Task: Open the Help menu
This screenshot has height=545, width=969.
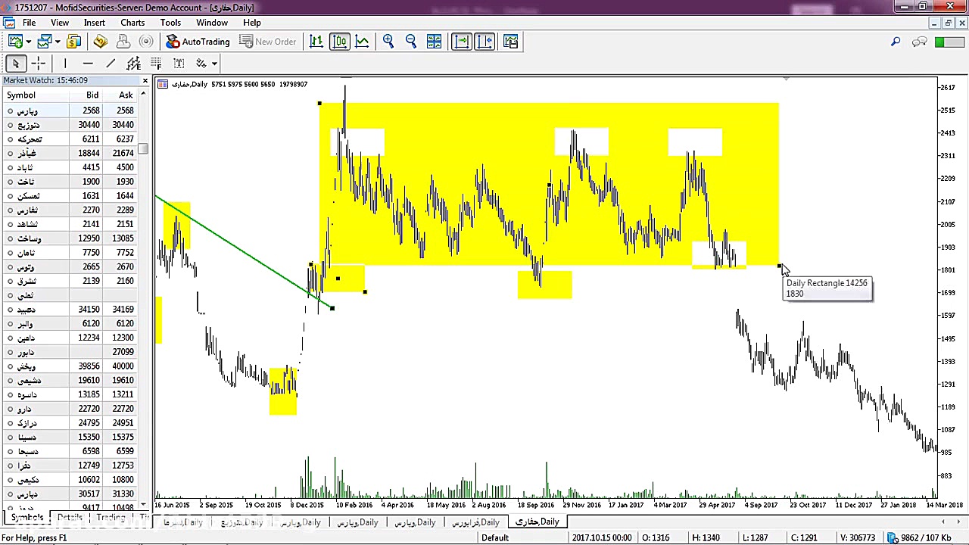Action: coord(252,23)
